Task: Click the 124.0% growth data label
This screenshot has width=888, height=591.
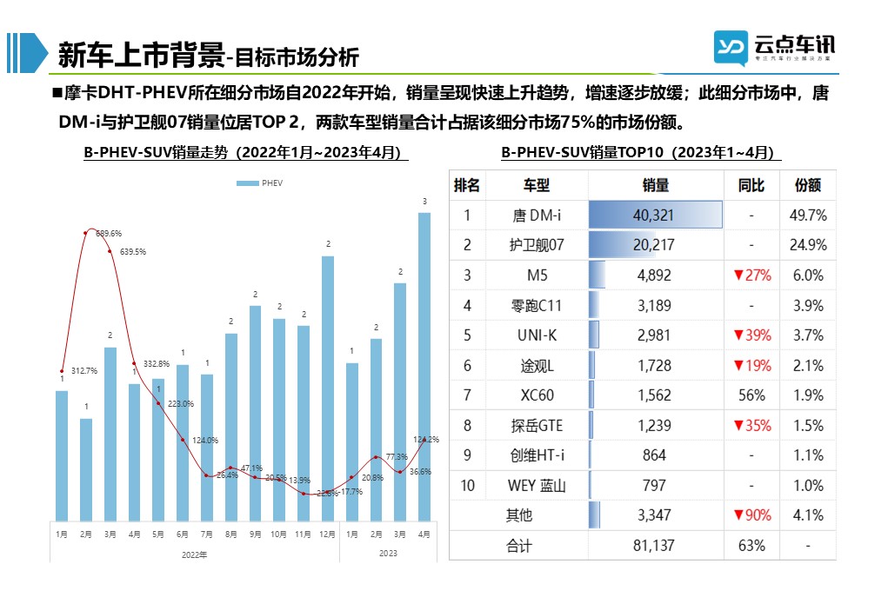Action: click(205, 441)
